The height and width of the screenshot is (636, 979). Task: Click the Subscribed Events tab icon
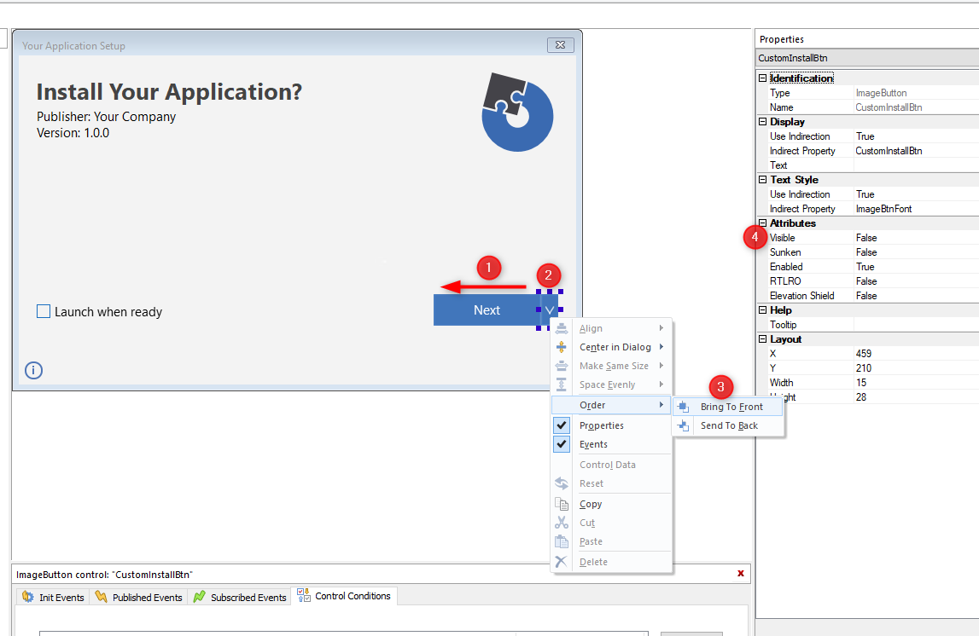200,597
